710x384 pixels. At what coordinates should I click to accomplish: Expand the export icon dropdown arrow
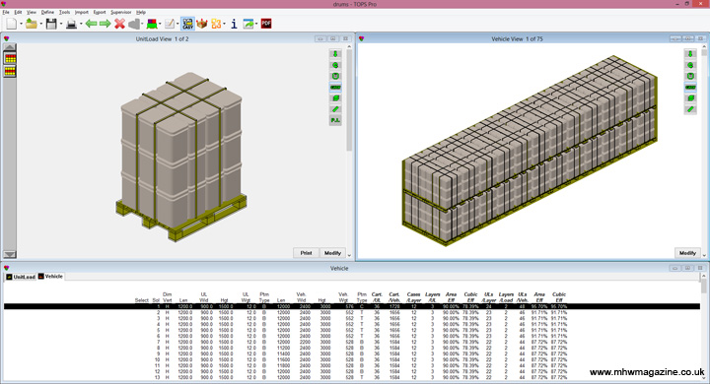(256, 24)
